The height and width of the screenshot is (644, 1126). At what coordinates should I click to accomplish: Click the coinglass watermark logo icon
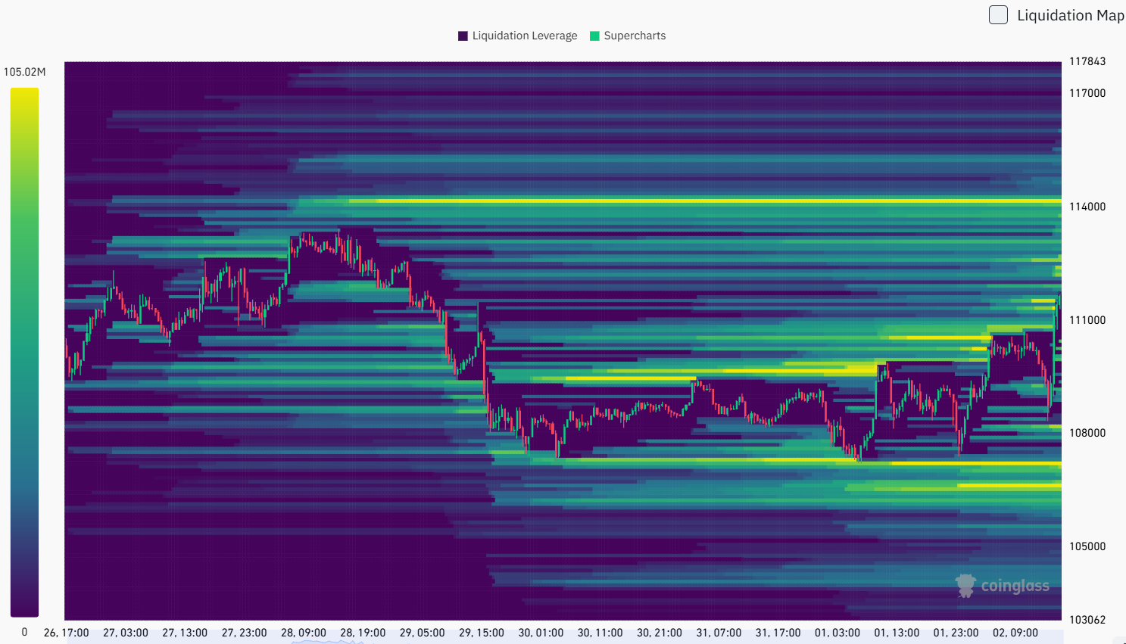(x=965, y=586)
